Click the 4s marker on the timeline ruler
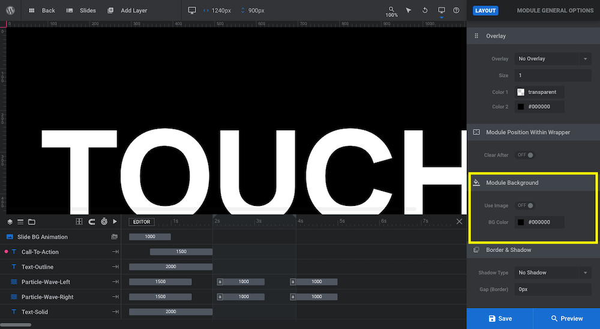600x329 pixels. (x=301, y=221)
